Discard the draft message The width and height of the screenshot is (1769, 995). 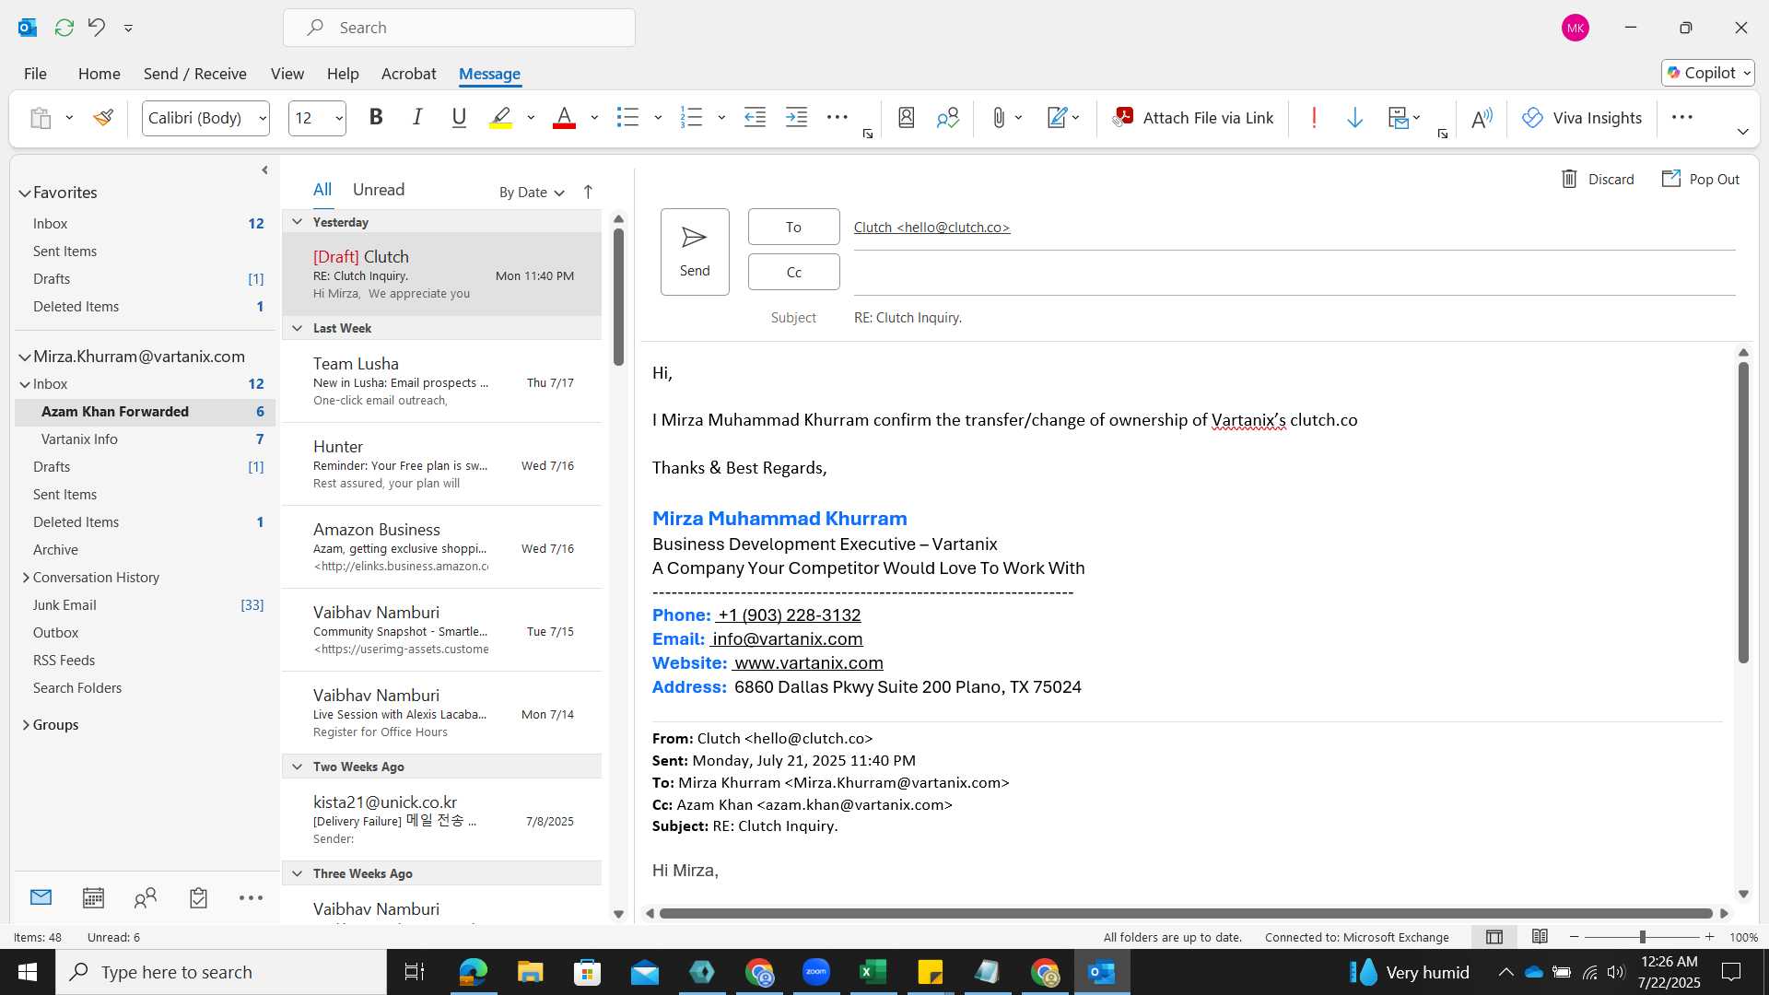[x=1597, y=179]
